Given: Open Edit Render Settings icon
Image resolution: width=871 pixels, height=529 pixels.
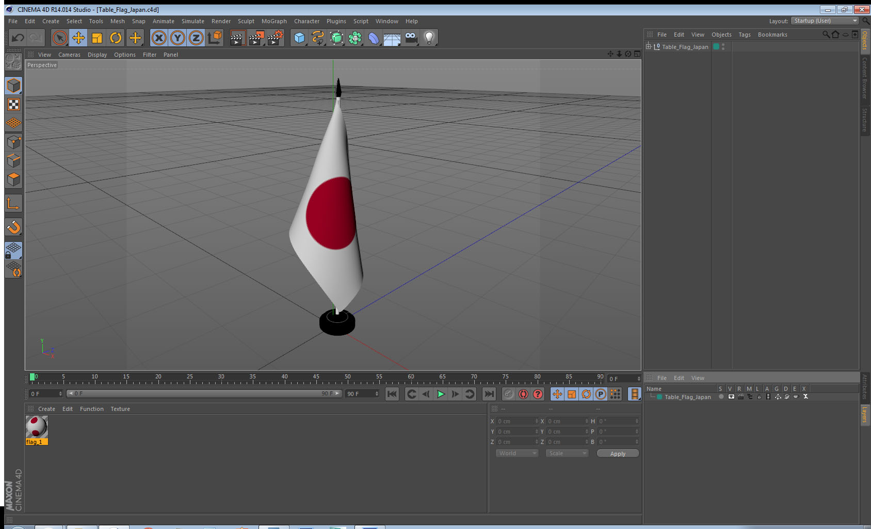Looking at the screenshot, I should click(276, 38).
